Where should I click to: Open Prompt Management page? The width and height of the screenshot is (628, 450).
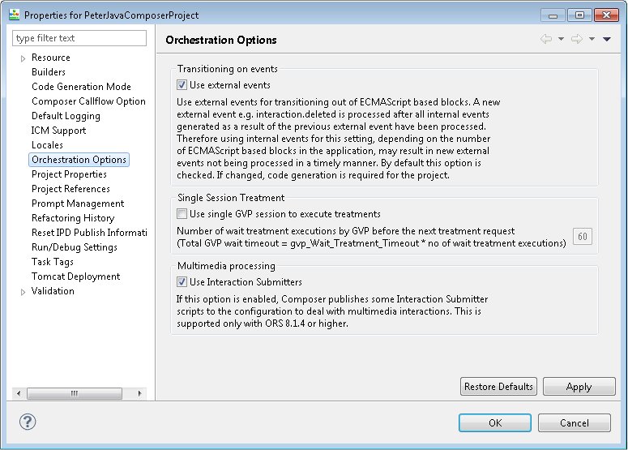pyautogui.click(x=78, y=204)
